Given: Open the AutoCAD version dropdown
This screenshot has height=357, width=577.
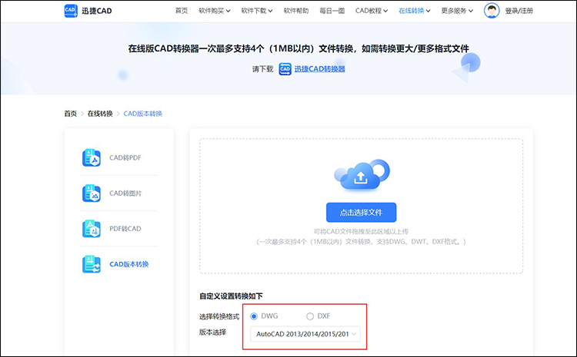Looking at the screenshot, I should click(305, 334).
